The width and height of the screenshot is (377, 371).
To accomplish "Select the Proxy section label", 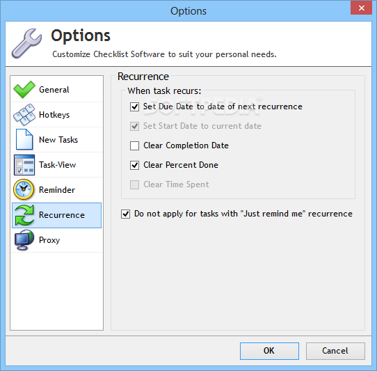I will (49, 240).
